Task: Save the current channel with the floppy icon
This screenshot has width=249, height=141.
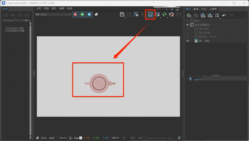Action: 122,14
